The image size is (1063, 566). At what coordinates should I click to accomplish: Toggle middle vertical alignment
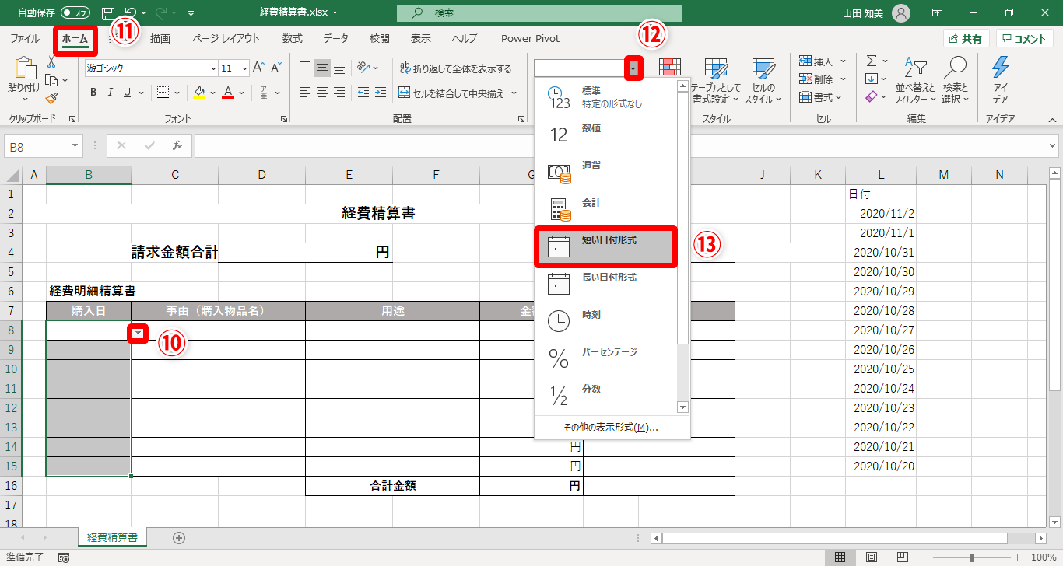click(322, 68)
